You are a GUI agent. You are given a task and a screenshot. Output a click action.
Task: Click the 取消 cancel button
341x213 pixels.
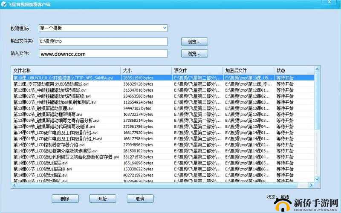[140, 199]
